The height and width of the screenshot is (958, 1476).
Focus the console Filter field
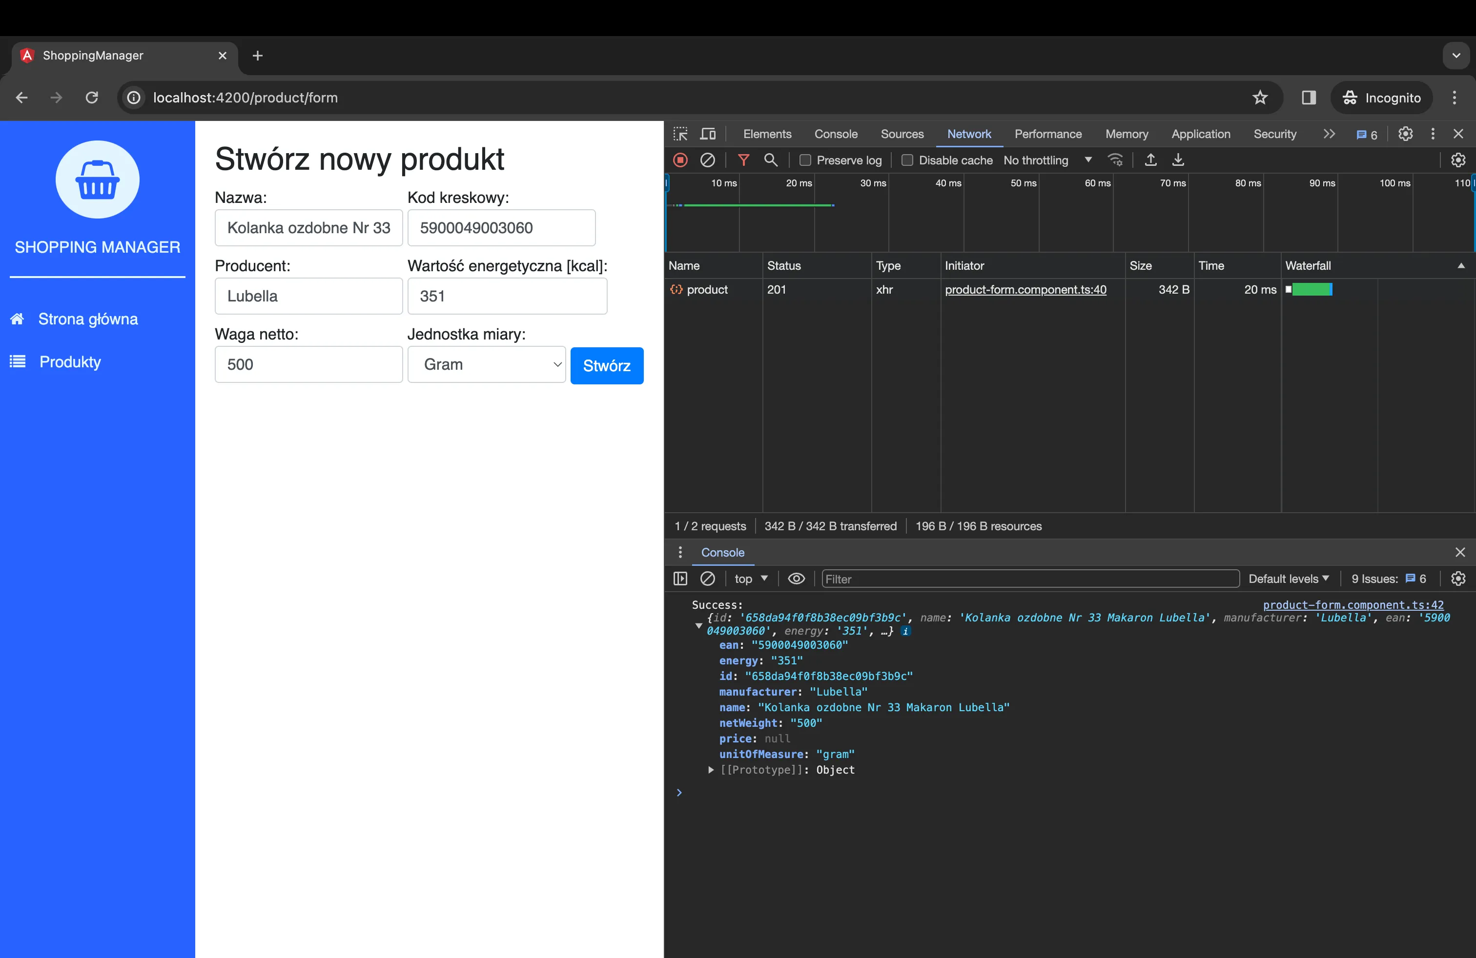(x=1030, y=579)
